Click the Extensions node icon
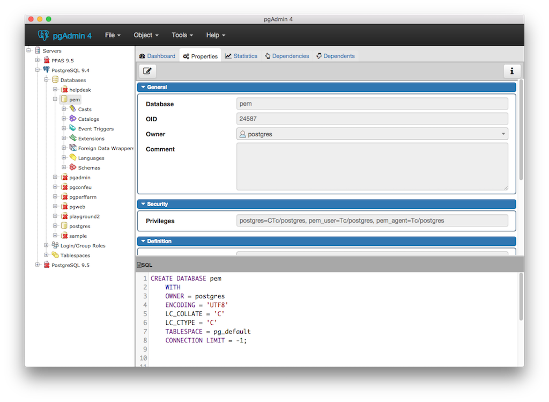This screenshot has height=402, width=549. point(73,138)
